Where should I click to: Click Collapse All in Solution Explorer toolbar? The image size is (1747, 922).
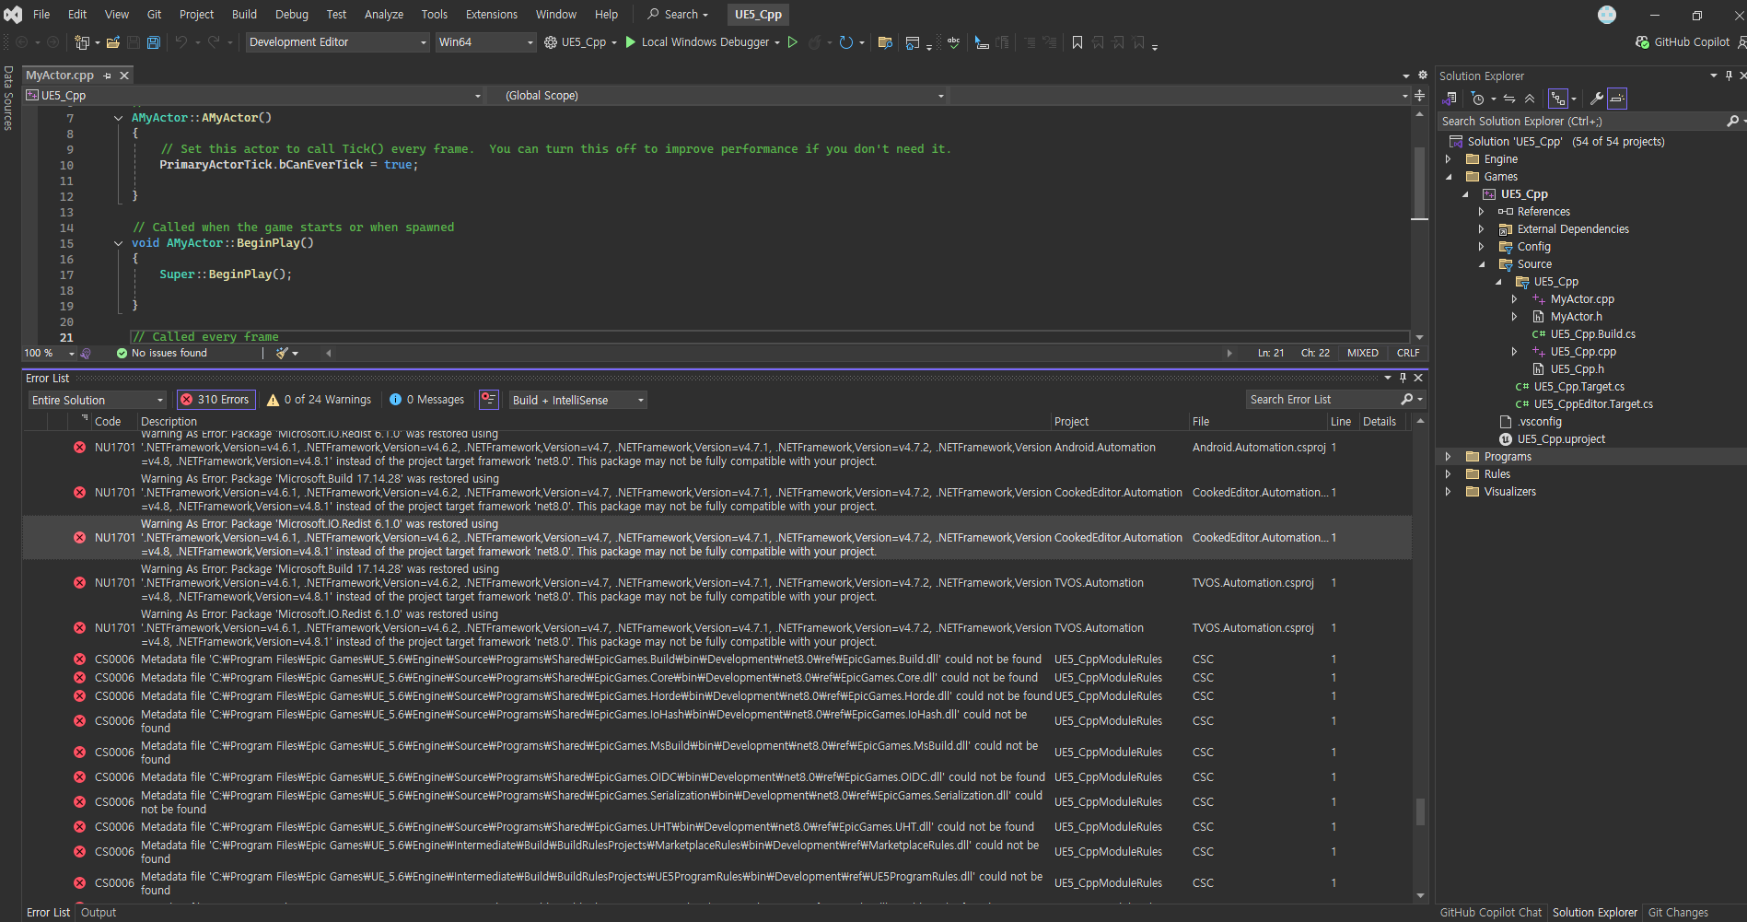coord(1530,99)
